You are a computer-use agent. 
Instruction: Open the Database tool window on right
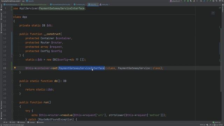[223, 8]
